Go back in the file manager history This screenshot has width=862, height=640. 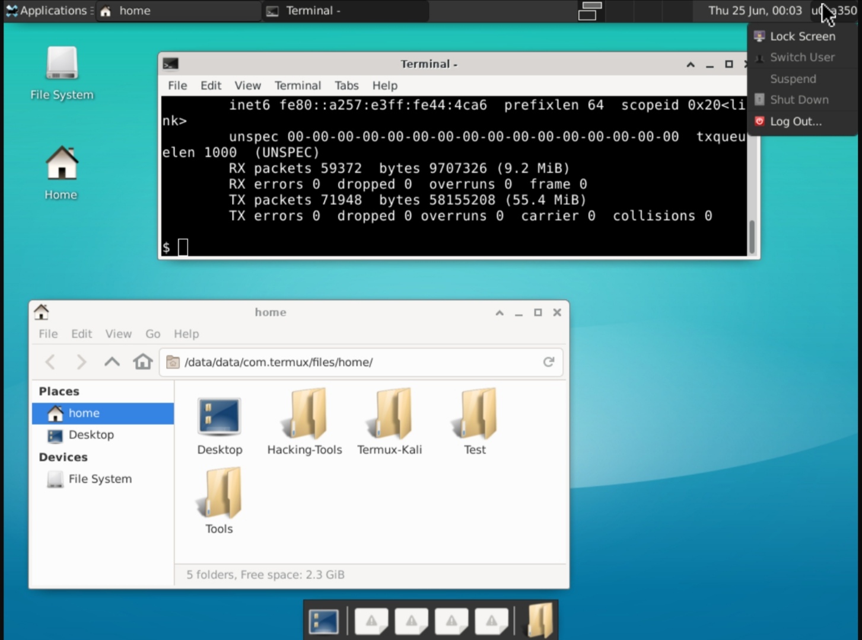click(50, 362)
